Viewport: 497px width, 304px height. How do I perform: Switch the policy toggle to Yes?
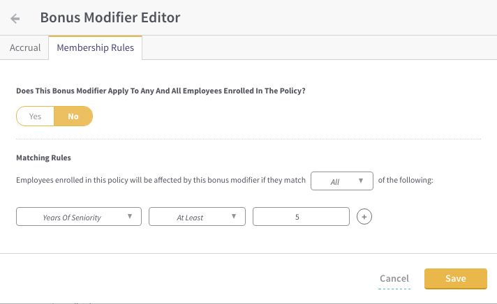(x=35, y=116)
